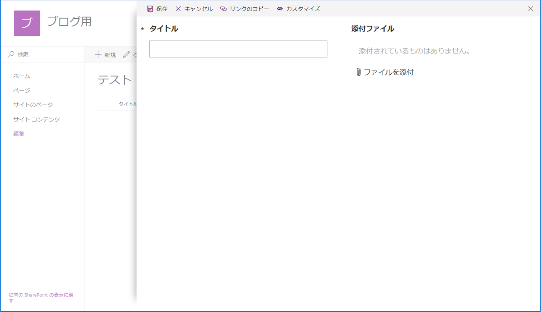Click the 編集 link in the navigation
This screenshot has height=312, width=541.
pos(19,134)
